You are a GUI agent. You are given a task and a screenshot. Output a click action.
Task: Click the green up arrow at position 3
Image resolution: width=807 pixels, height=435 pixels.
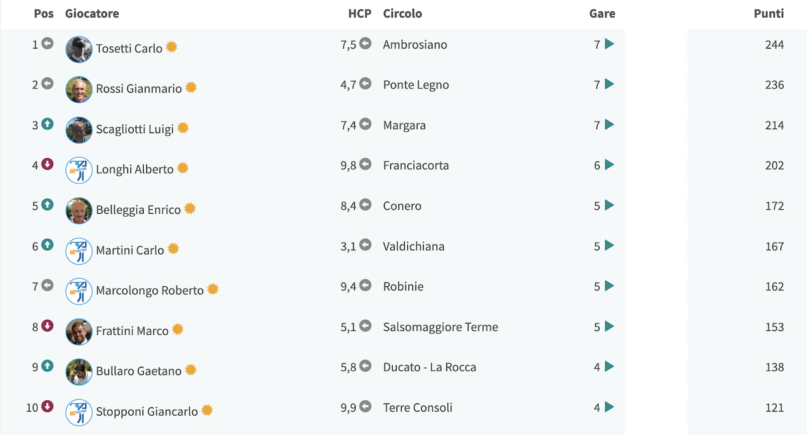coord(47,124)
